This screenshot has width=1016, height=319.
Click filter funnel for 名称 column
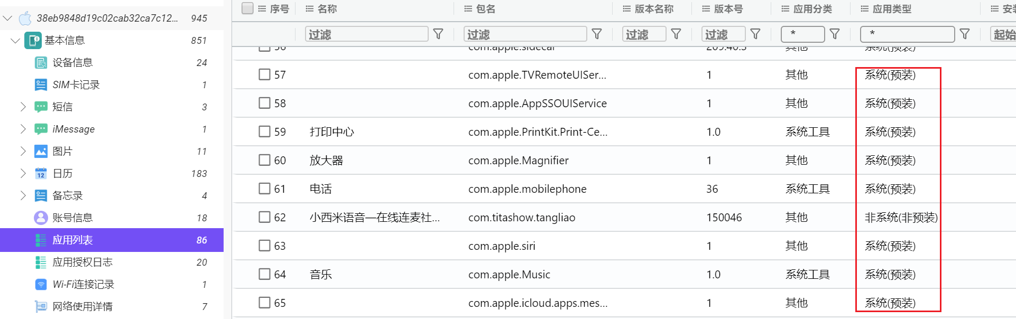point(438,34)
